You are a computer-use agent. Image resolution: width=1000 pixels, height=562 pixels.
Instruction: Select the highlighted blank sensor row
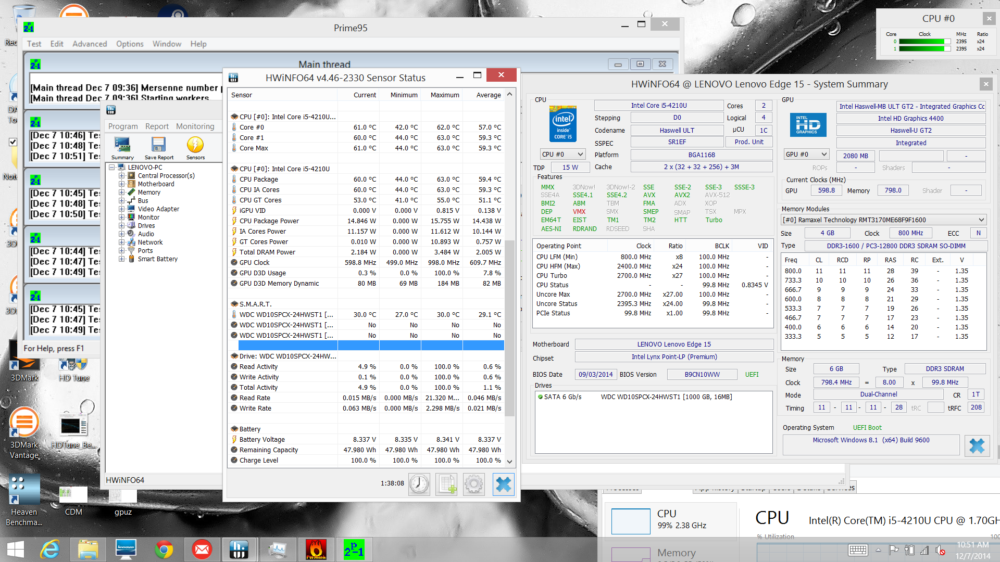(371, 346)
